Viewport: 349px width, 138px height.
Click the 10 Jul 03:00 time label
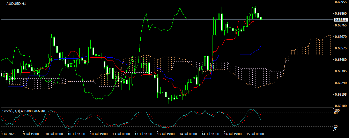pos(54,134)
